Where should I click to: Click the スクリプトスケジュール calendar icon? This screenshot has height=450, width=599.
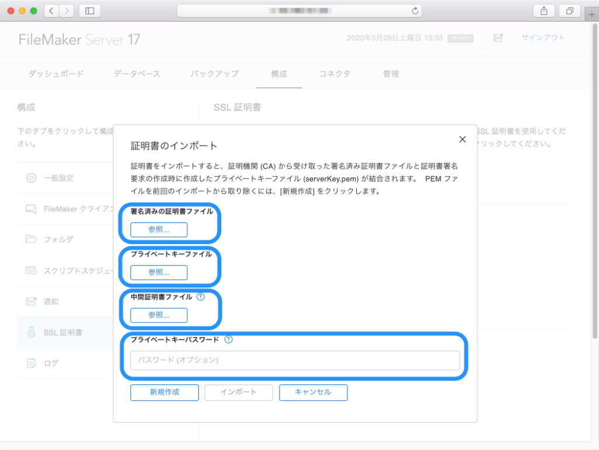31,270
